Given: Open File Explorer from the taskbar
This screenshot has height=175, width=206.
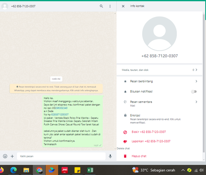Looking at the screenshot, I should coord(26,170).
